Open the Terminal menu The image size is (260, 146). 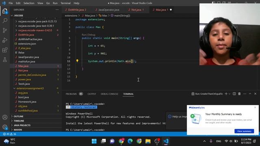65,3
